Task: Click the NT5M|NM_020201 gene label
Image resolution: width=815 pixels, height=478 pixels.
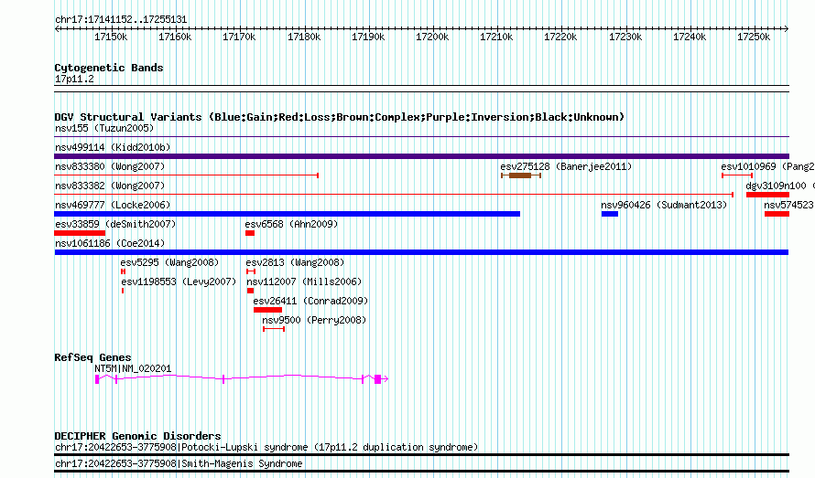Action: 133,368
